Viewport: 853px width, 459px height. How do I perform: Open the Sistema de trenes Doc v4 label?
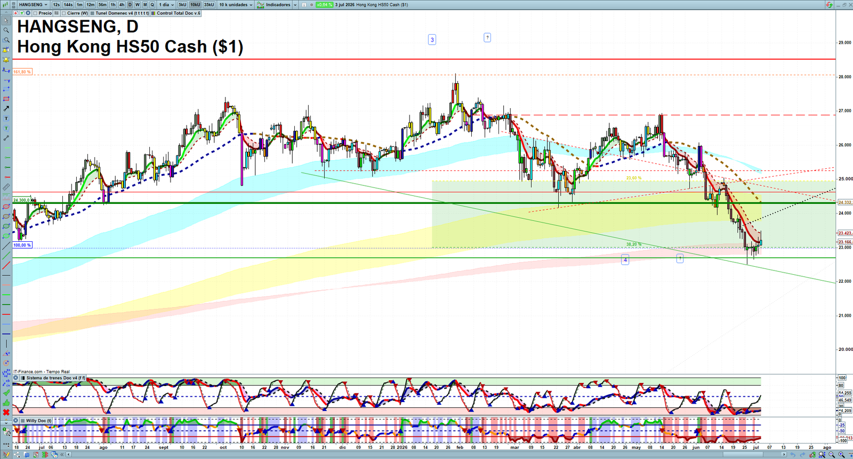tap(55, 378)
